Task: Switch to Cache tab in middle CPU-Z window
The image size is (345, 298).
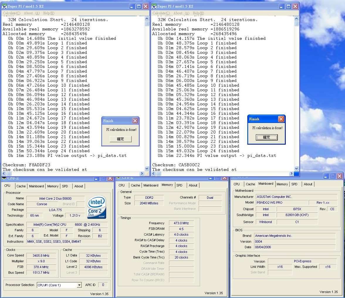Action: (135, 185)
